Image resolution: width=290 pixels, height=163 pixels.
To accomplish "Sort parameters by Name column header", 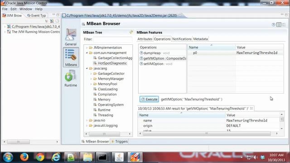I will tap(212, 47).
